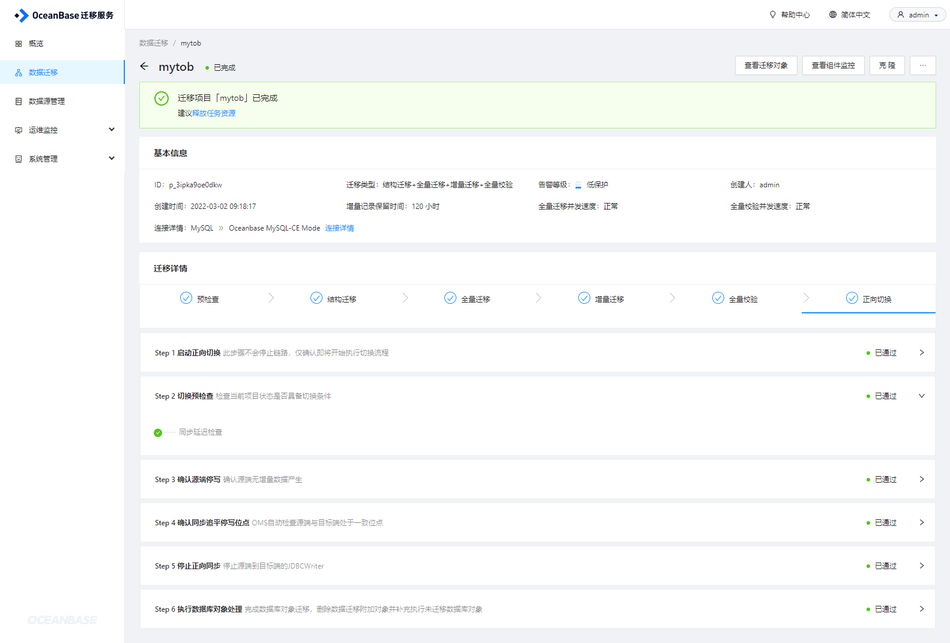Click the 查看迁移对象 button

tap(766, 65)
